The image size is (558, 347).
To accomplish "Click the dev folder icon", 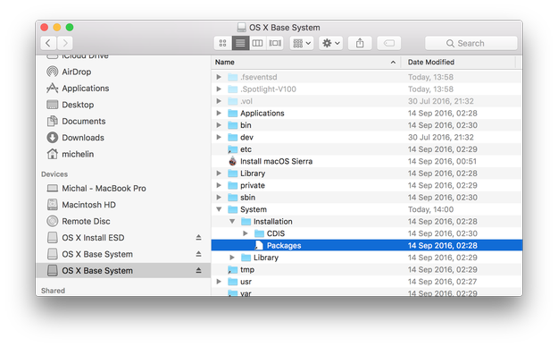I will point(232,137).
